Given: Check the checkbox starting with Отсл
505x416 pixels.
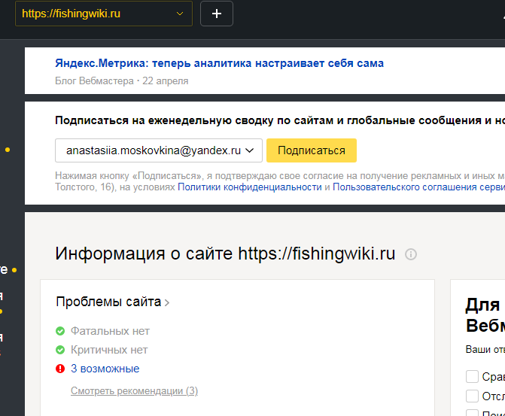Looking at the screenshot, I should coord(472,396).
